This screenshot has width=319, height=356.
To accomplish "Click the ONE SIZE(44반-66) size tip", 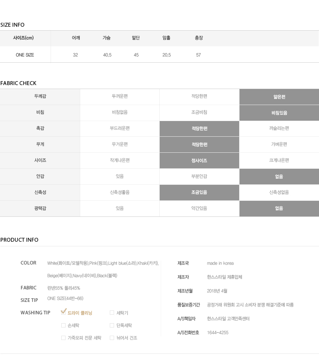I will tap(65, 298).
